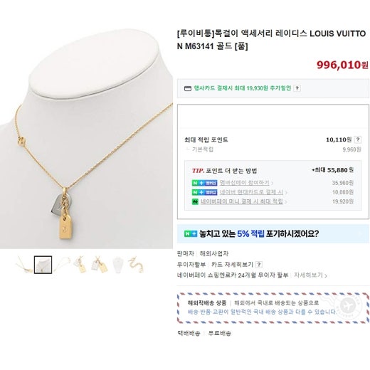Open 네이버페이 머니 결제 시 최대 적립 link
This screenshot has width=370, height=370.
[x=242, y=201]
